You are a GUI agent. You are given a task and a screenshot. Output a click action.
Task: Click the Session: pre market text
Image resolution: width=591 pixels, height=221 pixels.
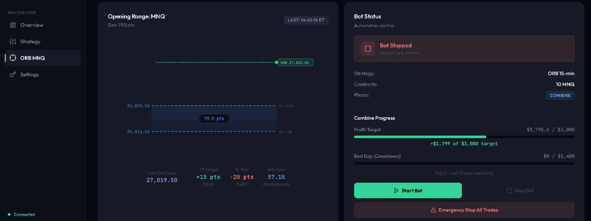[399, 53]
